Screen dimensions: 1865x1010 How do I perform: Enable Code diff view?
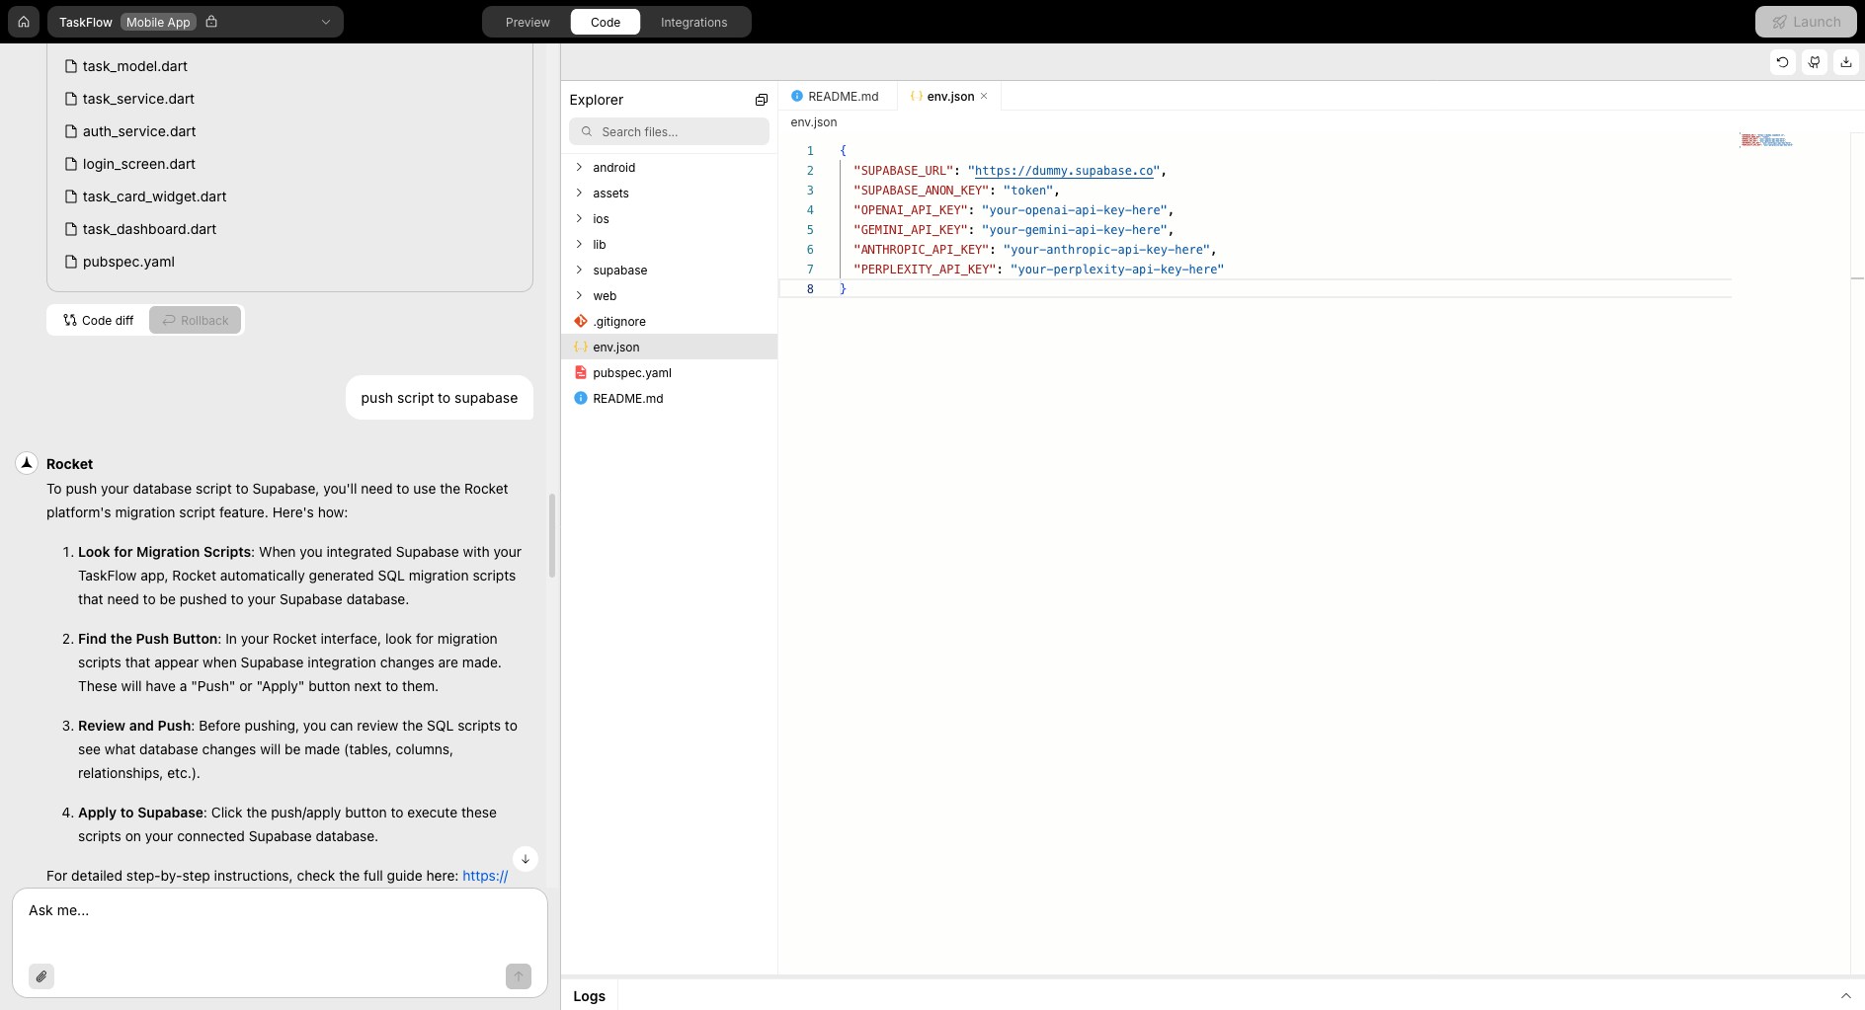pos(98,320)
